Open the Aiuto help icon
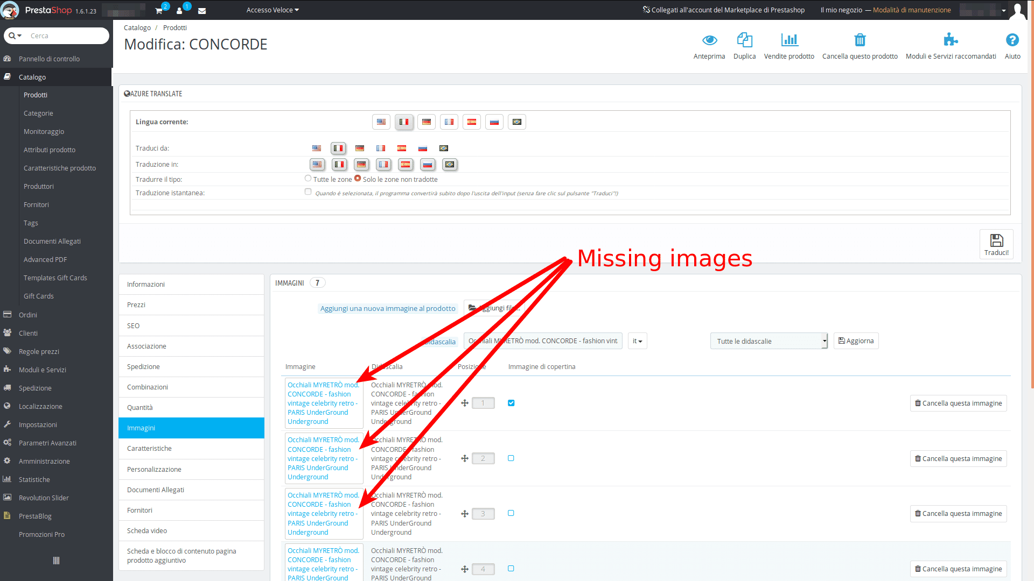This screenshot has width=1034, height=581. point(1012,46)
